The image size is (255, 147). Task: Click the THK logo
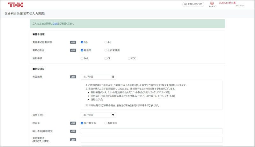[15, 5]
